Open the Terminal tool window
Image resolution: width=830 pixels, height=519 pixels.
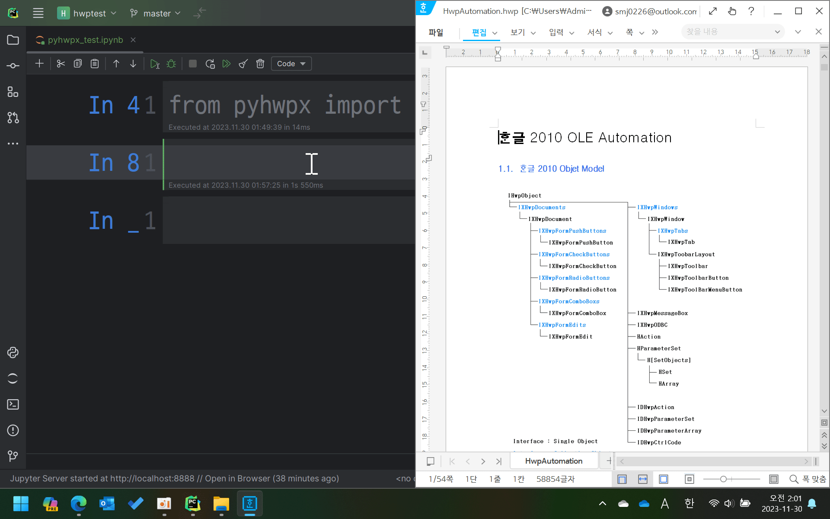click(13, 404)
